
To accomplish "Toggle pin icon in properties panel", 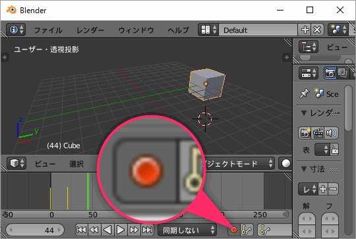I will tap(304, 93).
